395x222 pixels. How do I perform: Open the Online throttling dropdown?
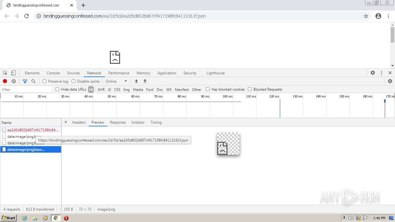click(116, 81)
